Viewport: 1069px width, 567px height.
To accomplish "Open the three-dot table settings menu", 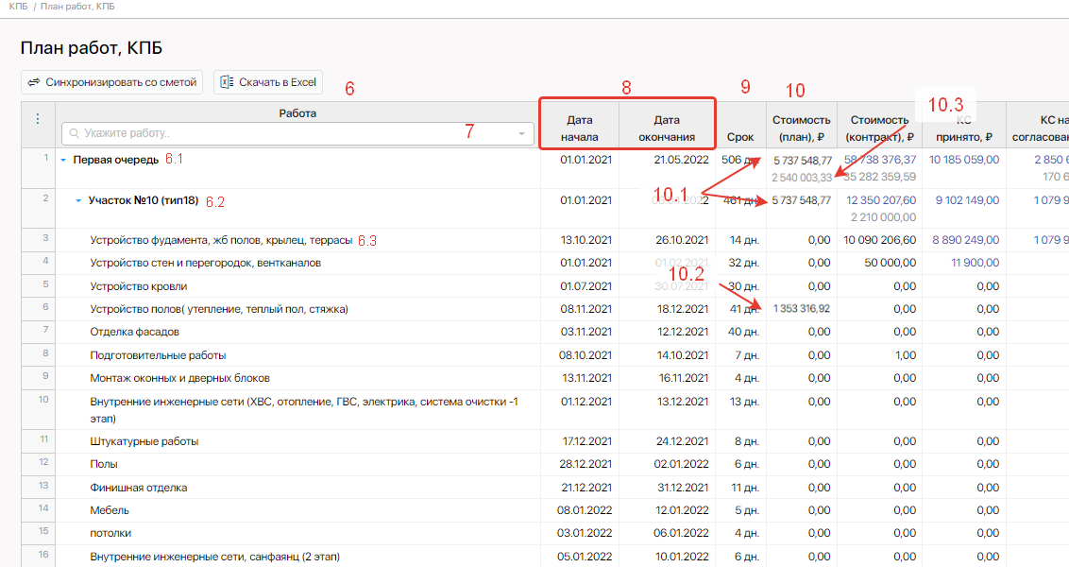I will 38,119.
